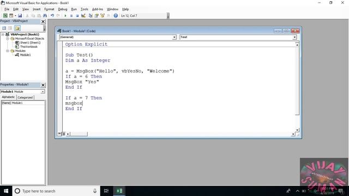Run the Sub with the play icon
Viewport: 349px width, 196px height.
point(65,16)
